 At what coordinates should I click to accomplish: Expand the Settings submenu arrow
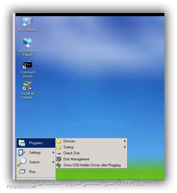click(x=53, y=153)
